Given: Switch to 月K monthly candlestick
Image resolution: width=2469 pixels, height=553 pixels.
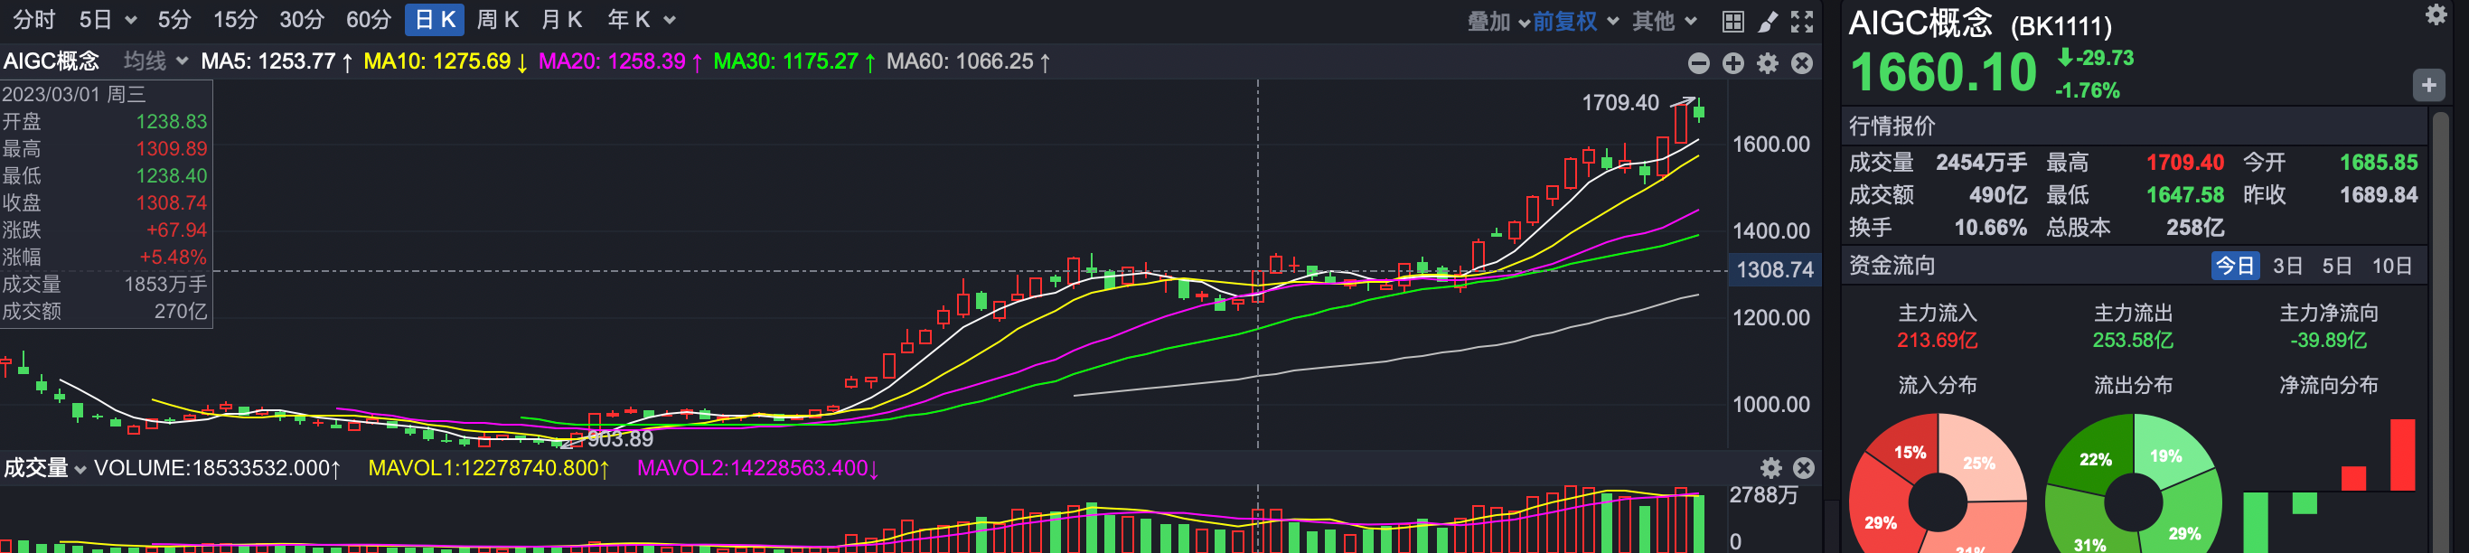Looking at the screenshot, I should (561, 20).
